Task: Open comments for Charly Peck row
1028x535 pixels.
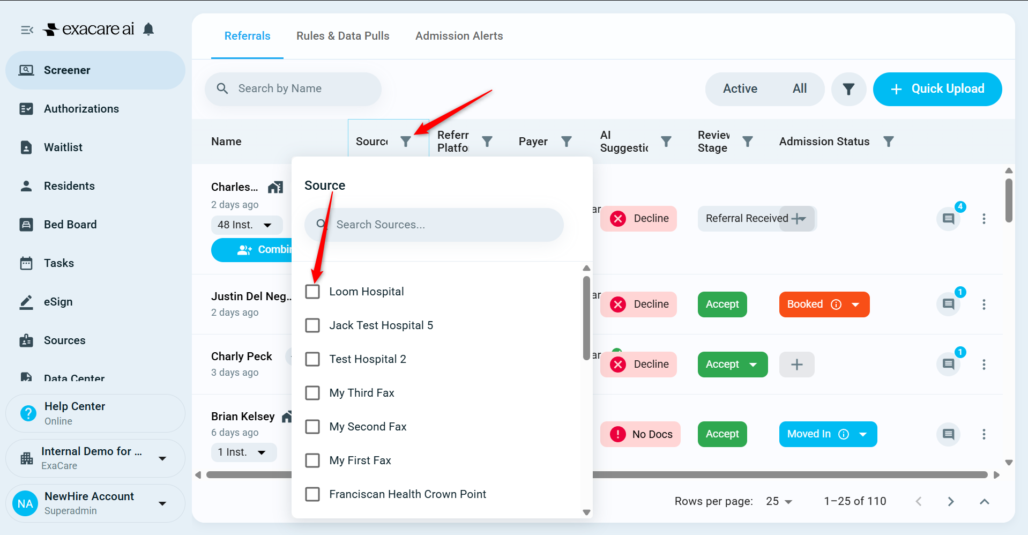Action: click(948, 365)
